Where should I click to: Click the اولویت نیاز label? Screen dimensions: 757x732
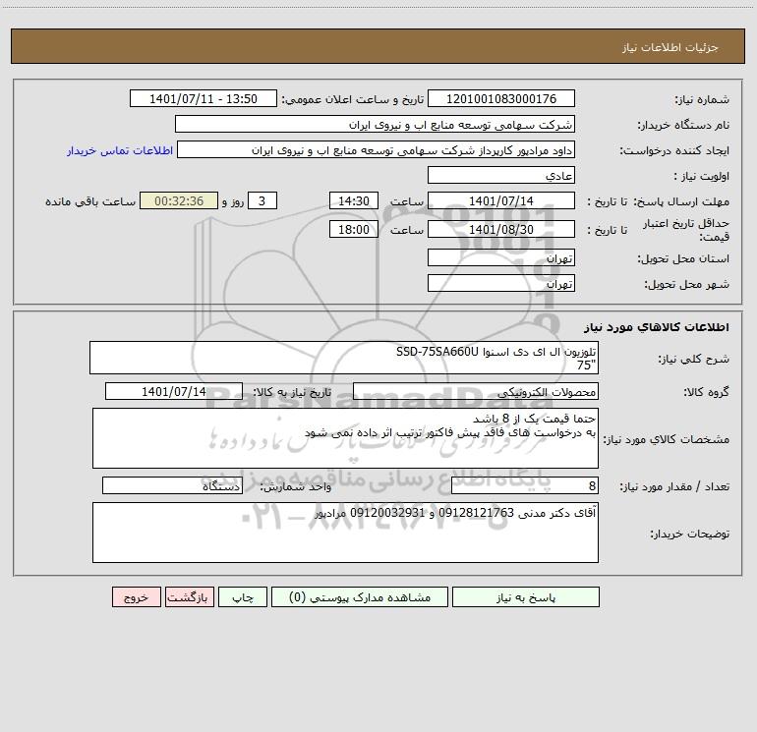click(x=702, y=177)
